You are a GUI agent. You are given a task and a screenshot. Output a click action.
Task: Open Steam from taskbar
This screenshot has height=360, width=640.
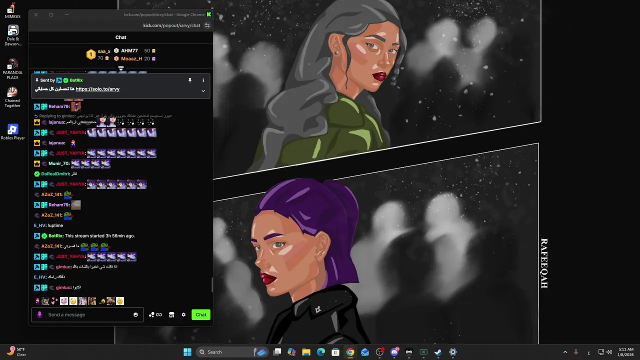click(x=438, y=352)
